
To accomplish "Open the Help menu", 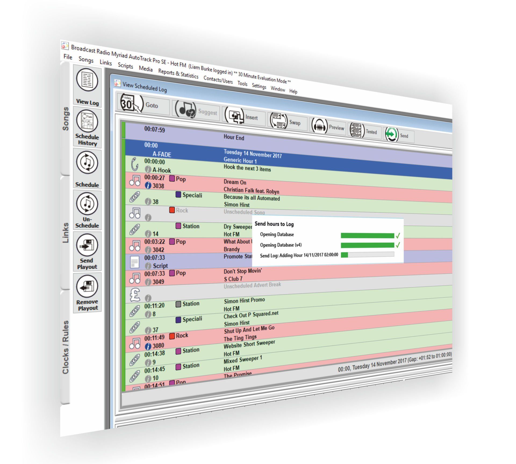I will 293,91.
